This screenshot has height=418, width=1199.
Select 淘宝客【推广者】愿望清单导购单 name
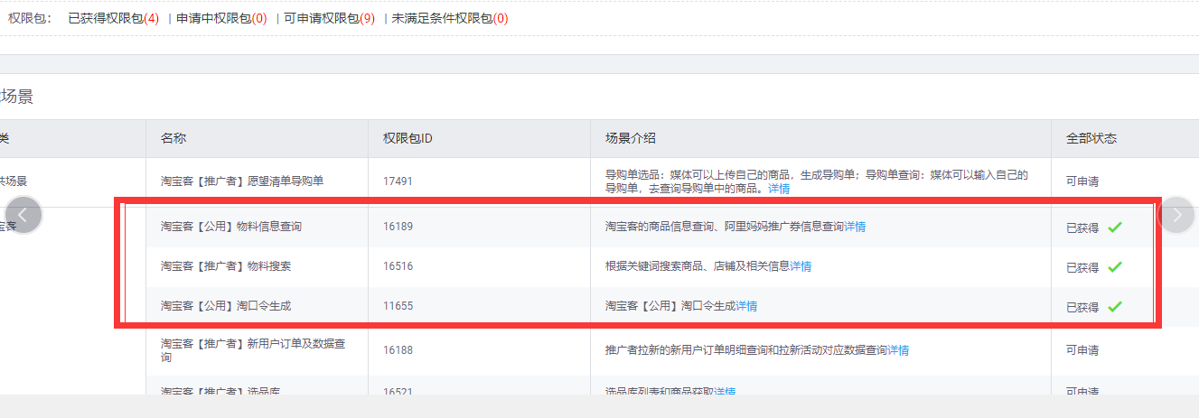pyautogui.click(x=242, y=181)
